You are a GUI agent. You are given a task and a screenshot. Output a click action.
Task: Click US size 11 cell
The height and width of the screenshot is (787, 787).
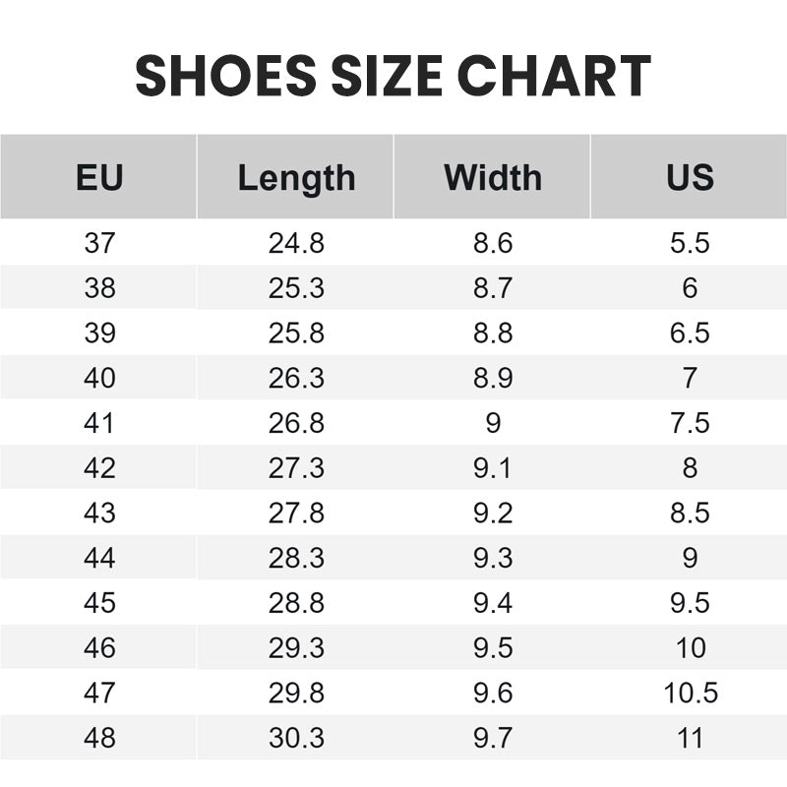point(690,738)
